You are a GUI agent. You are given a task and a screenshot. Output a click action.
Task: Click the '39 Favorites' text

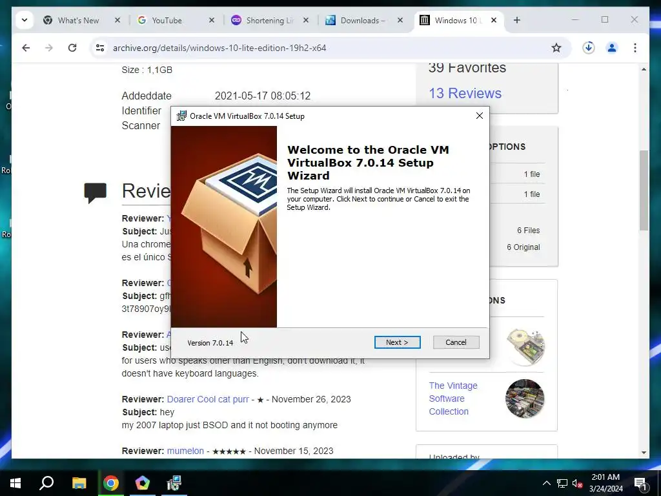coord(467,68)
